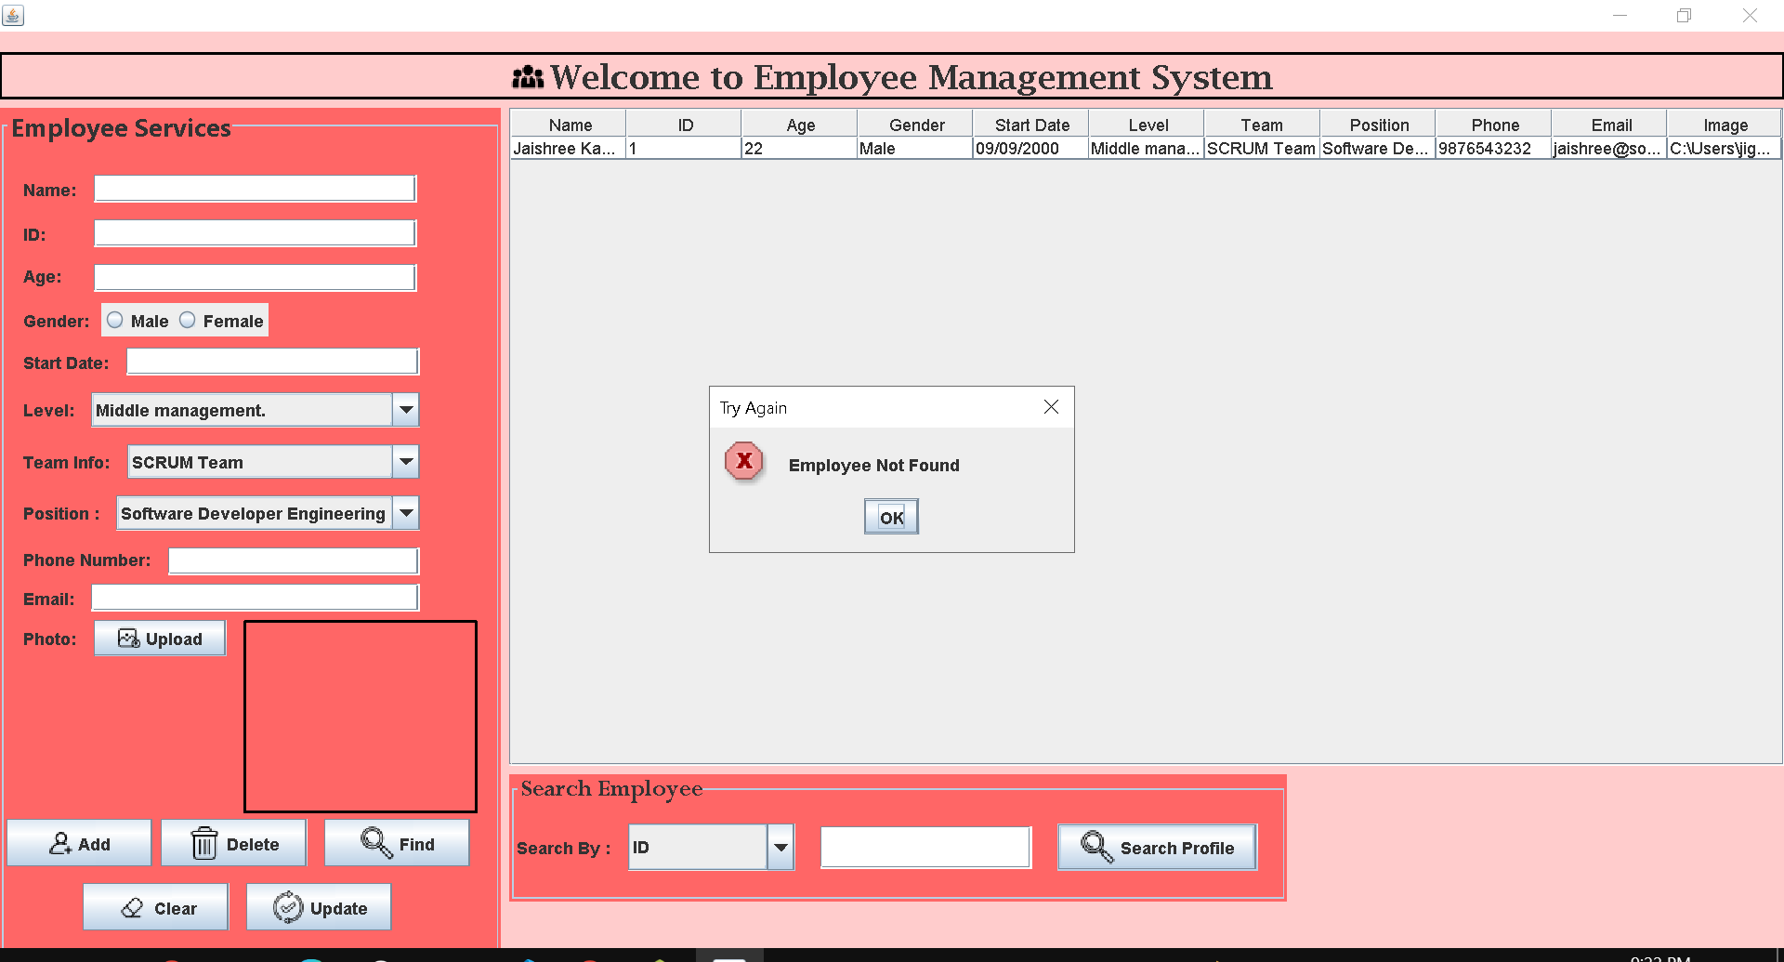Expand the Position dropdown list
Viewport: 1784px width, 962px height.
click(x=405, y=513)
